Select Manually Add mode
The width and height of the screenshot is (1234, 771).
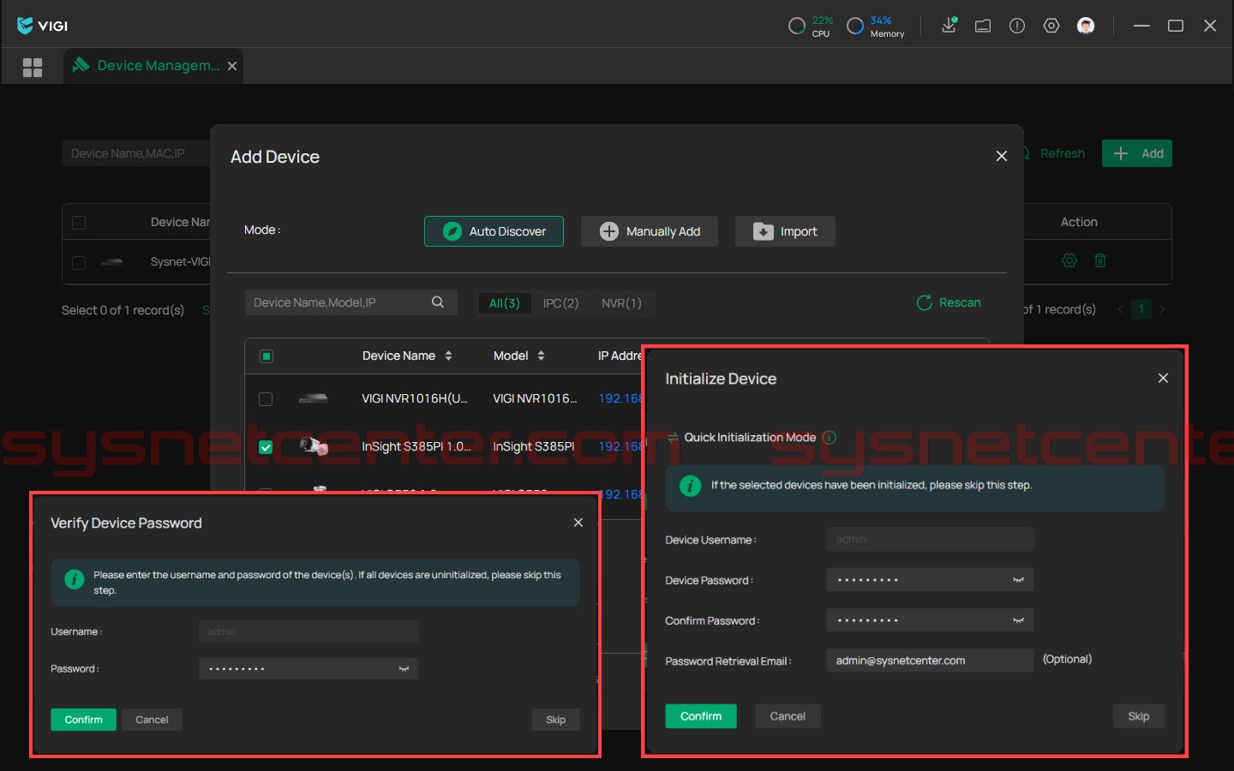point(650,231)
